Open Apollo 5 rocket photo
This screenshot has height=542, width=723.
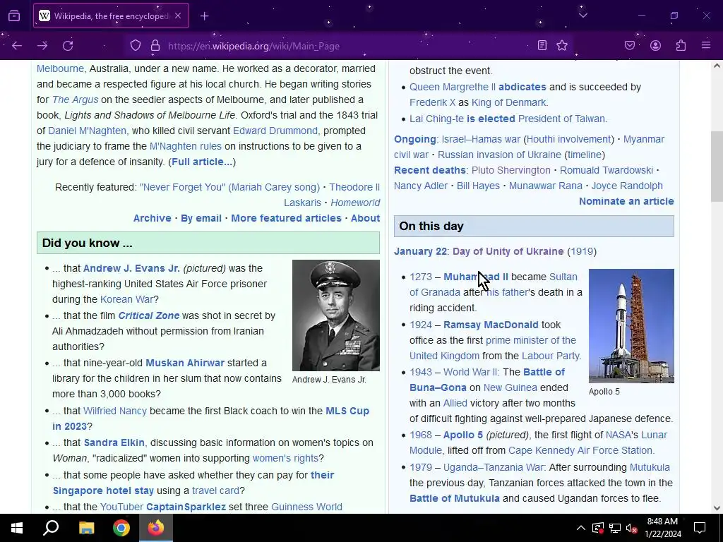(x=631, y=326)
